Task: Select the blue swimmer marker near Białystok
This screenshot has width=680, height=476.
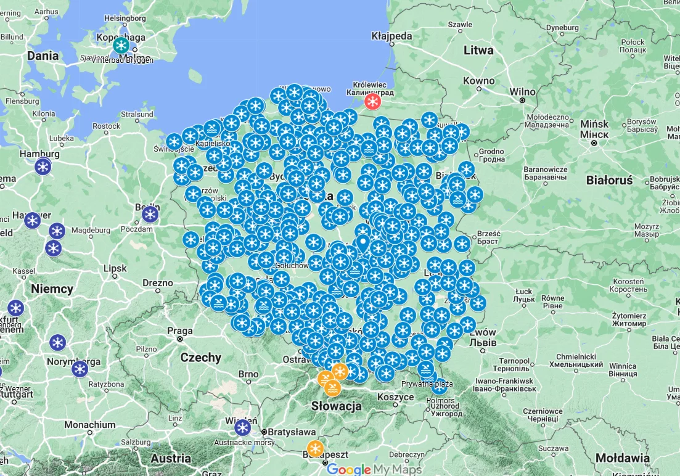Action: pyautogui.click(x=457, y=200)
